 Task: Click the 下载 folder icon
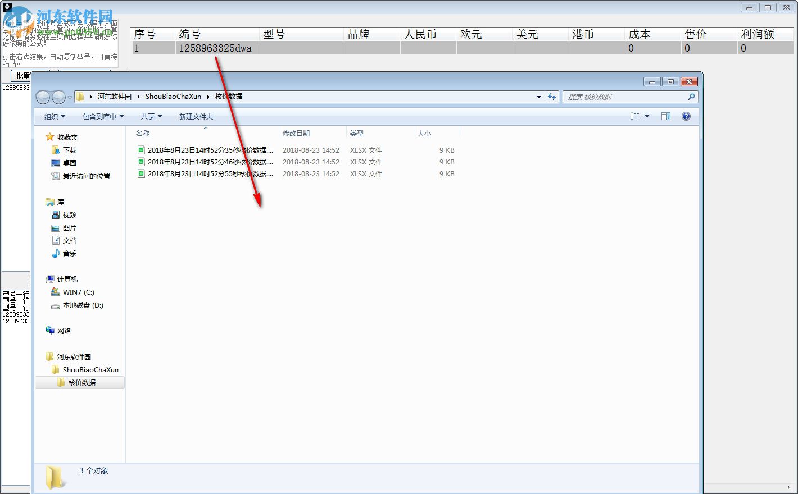point(56,150)
